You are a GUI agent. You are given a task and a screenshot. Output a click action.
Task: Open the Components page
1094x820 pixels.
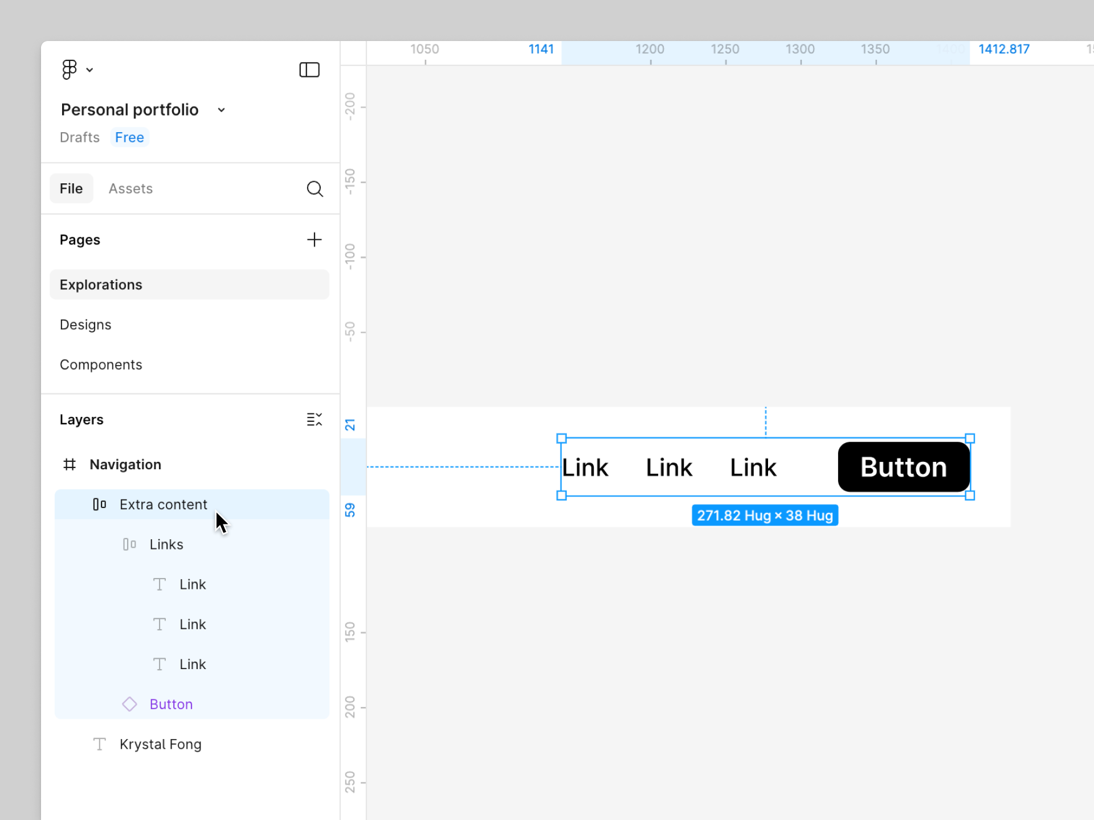[x=101, y=364]
